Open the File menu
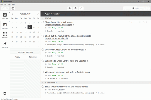The image size is (151, 100). [2, 5]
